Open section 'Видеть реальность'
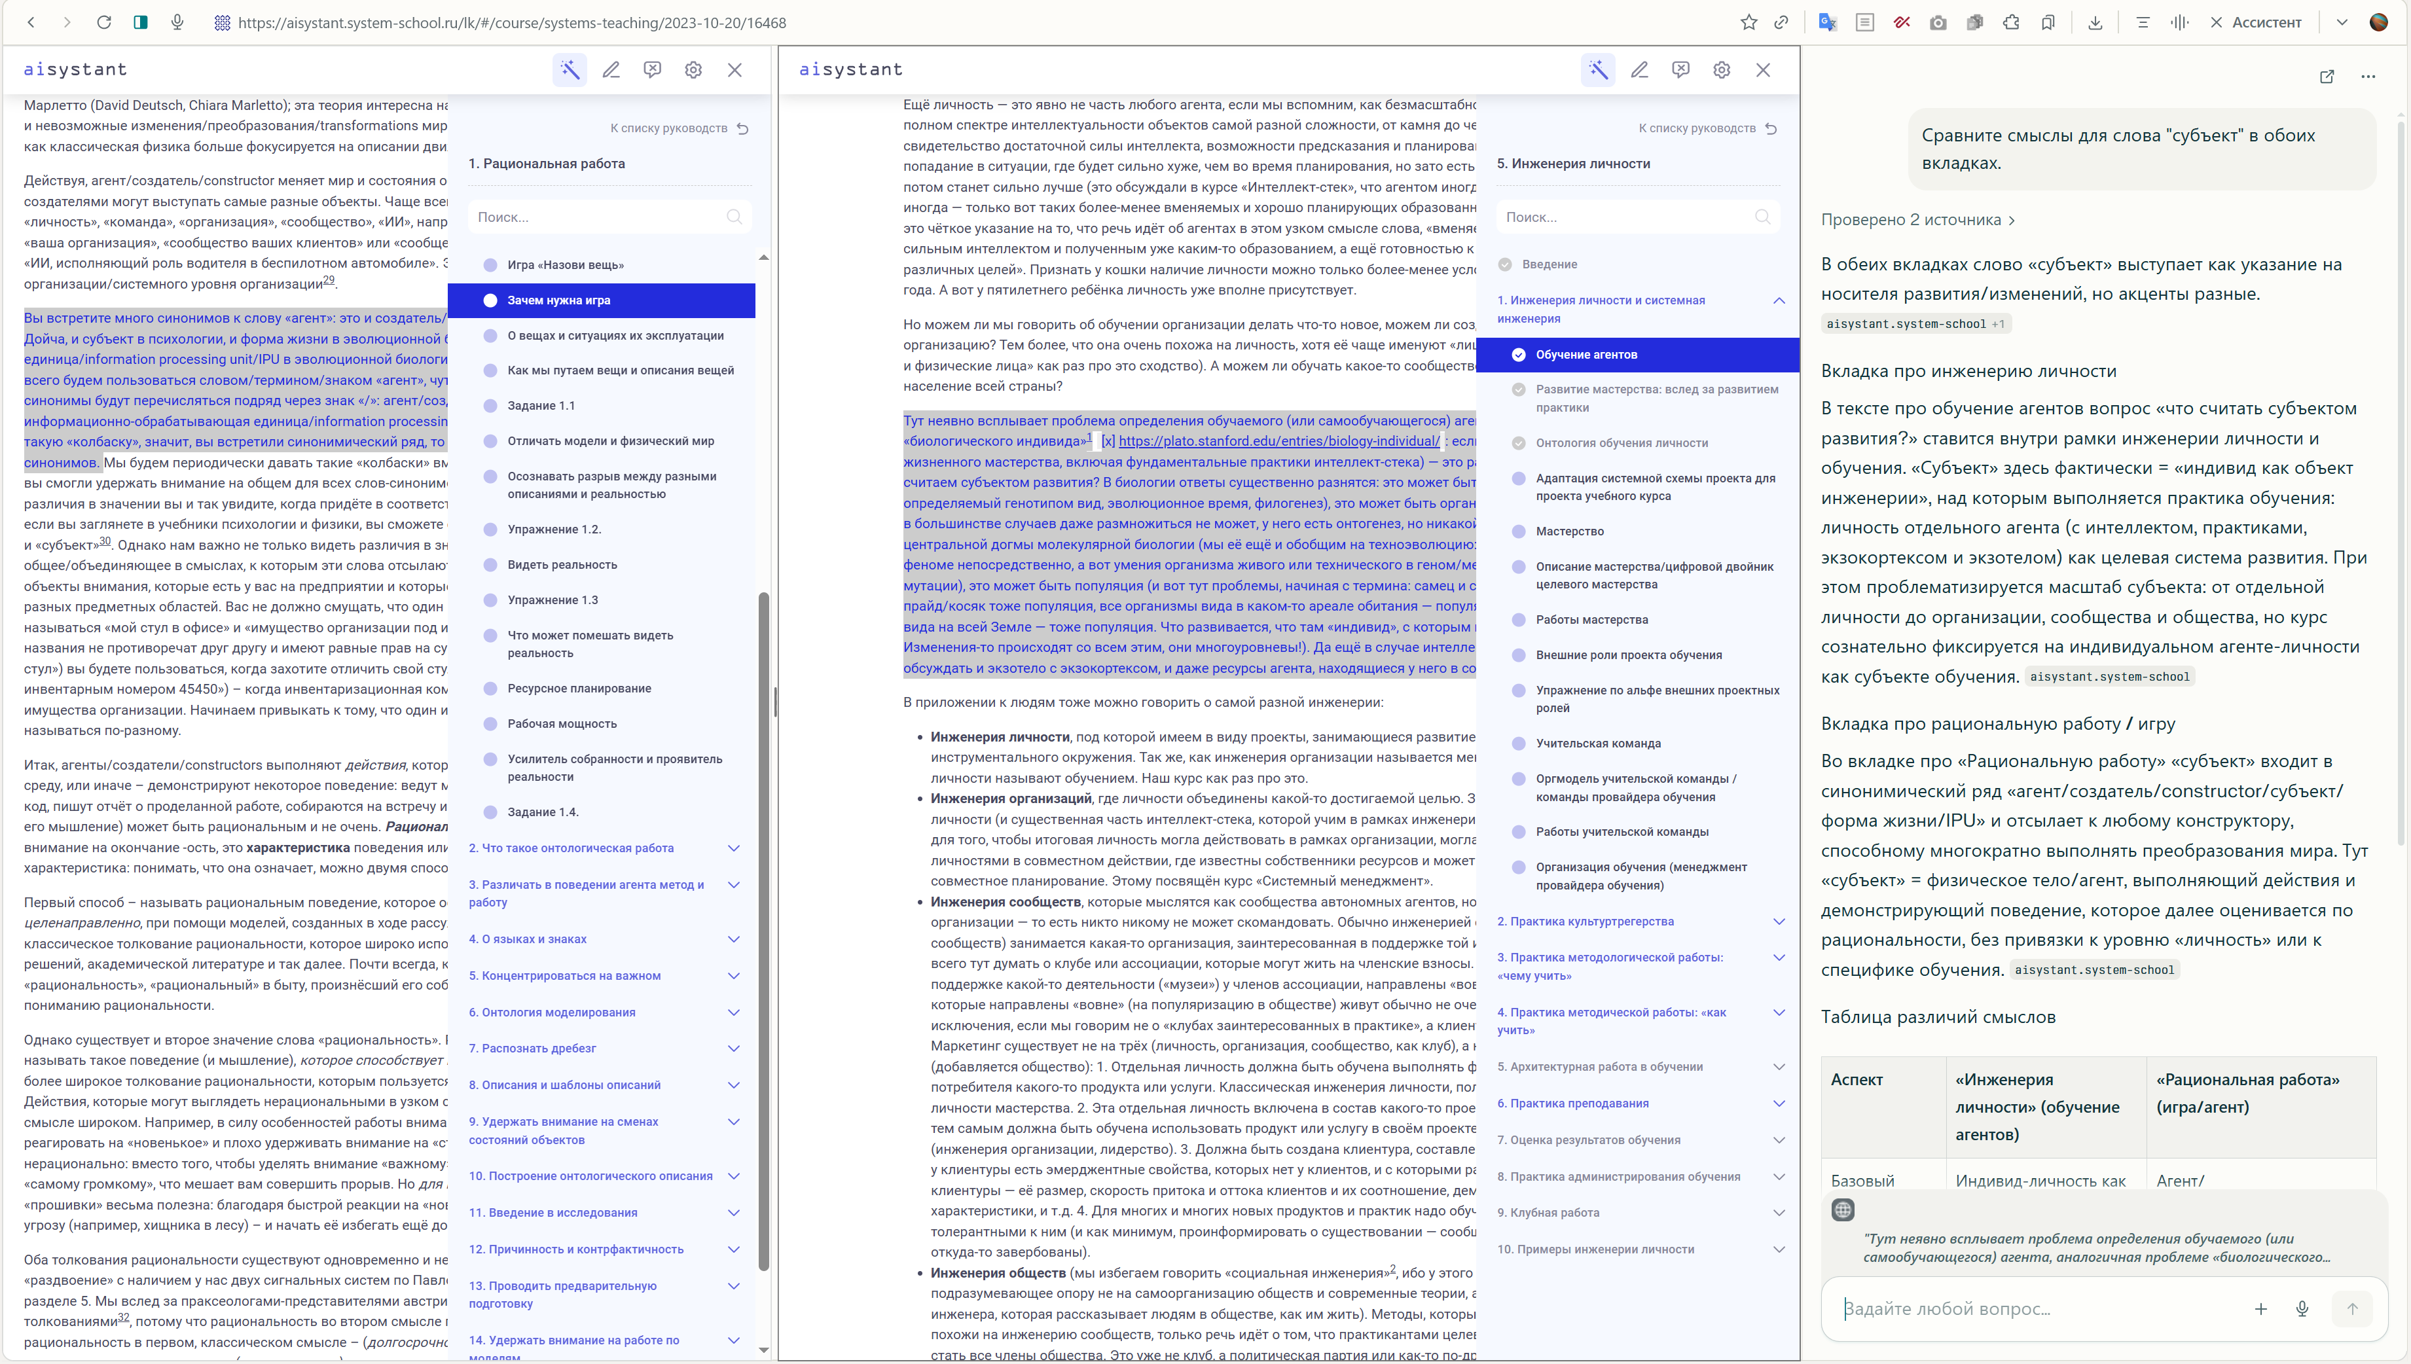Viewport: 2411px width, 1364px height. pos(562,564)
